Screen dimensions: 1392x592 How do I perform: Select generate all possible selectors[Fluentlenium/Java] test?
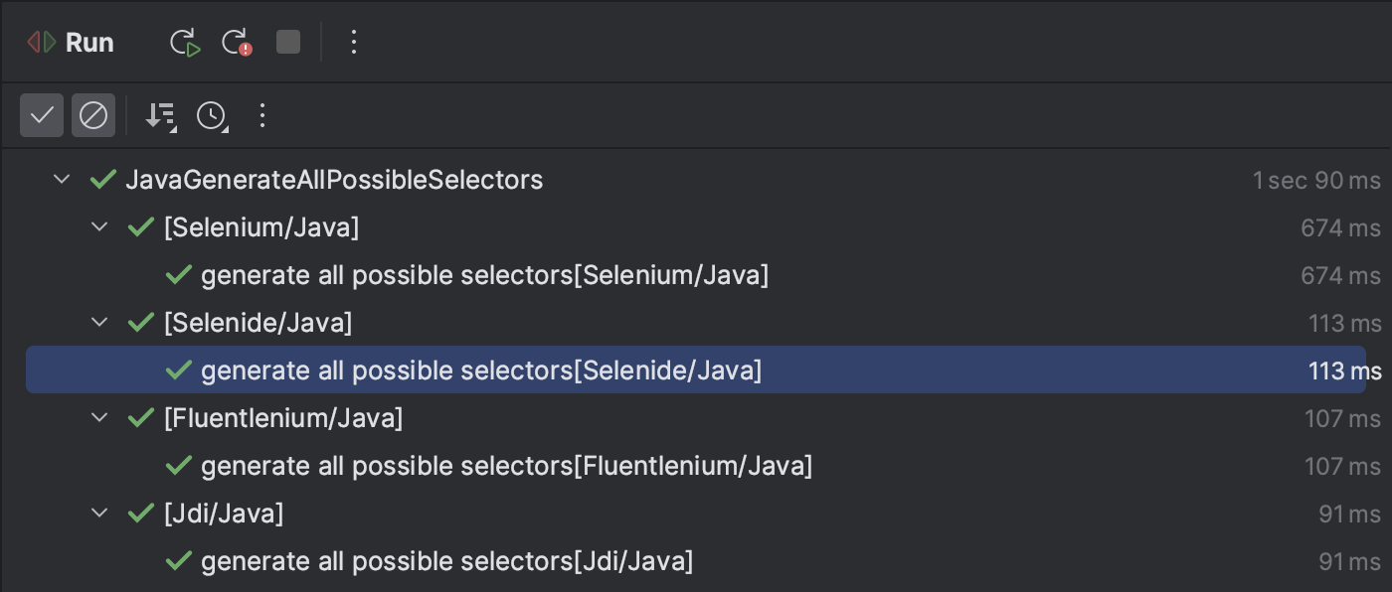point(507,466)
